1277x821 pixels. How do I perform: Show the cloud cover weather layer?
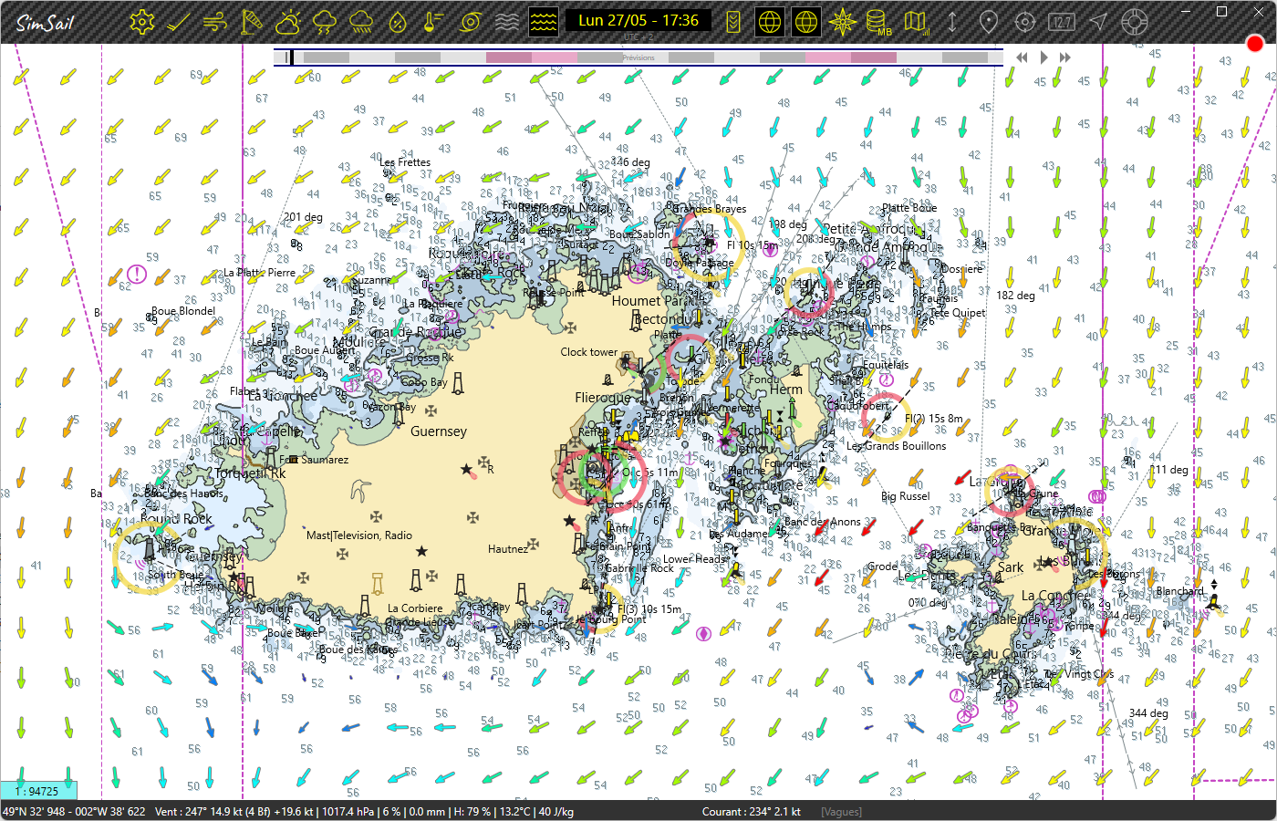click(x=288, y=22)
